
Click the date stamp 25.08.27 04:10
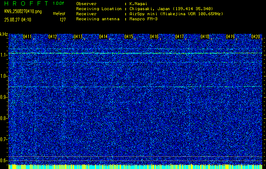pos(18,20)
